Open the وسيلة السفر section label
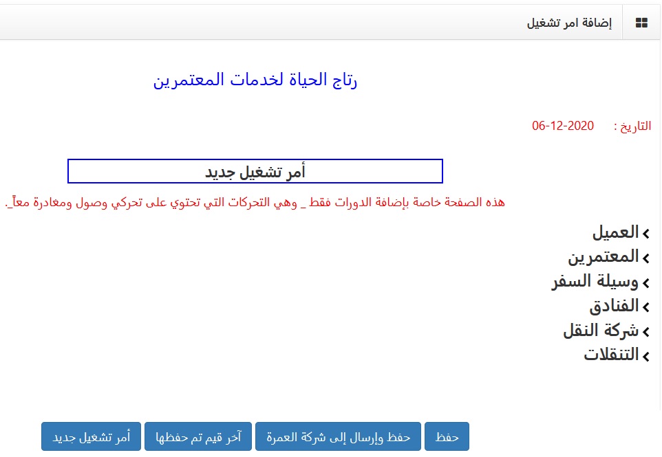This screenshot has height=457, width=662. (595, 282)
